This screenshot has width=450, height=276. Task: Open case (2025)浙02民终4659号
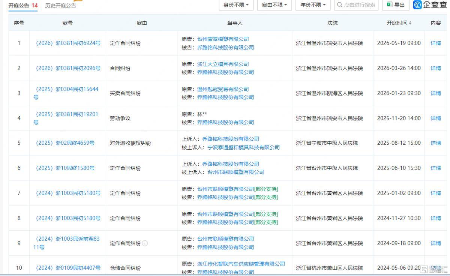tap(65, 143)
